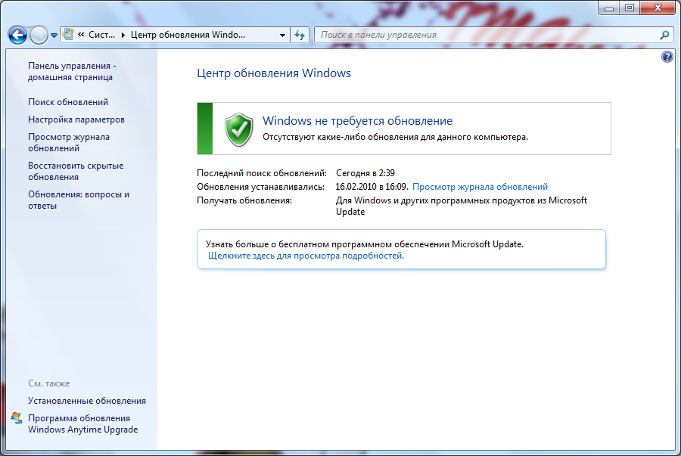681x456 pixels.
Task: Click the Control Panel icon in address bar
Action: [x=68, y=34]
